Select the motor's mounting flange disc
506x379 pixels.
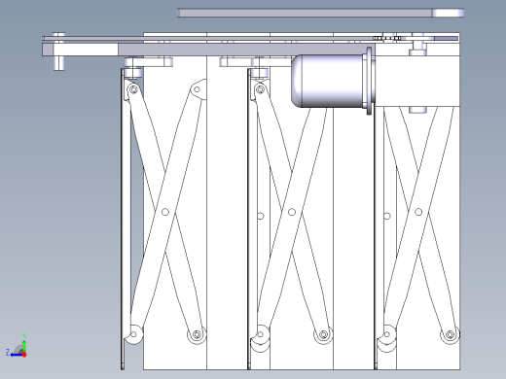[x=369, y=81]
